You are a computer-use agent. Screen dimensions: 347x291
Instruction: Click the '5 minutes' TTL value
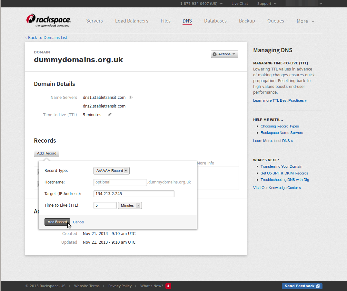[x=92, y=115]
